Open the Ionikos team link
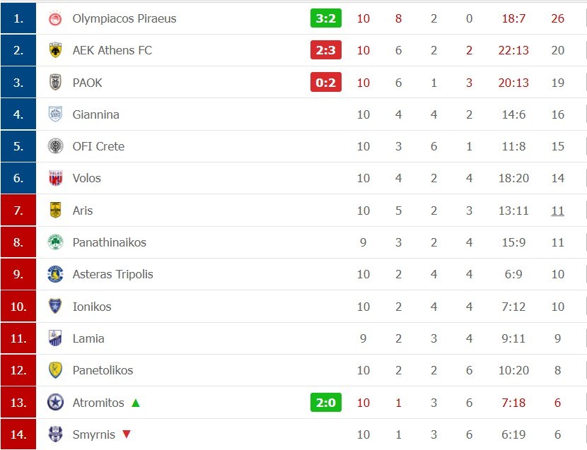The width and height of the screenshot is (587, 450). tap(92, 307)
